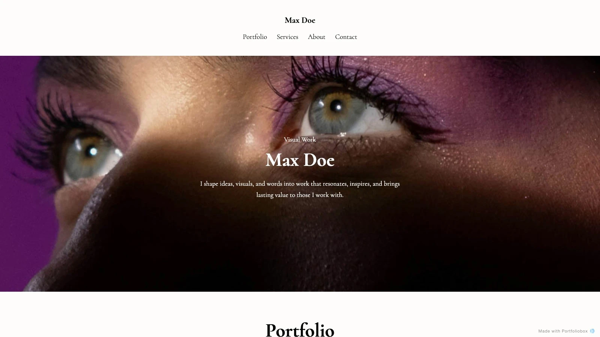Viewport: 600px width, 337px height.
Task: Click the large white Max Doe hero heading
Action: 300,160
